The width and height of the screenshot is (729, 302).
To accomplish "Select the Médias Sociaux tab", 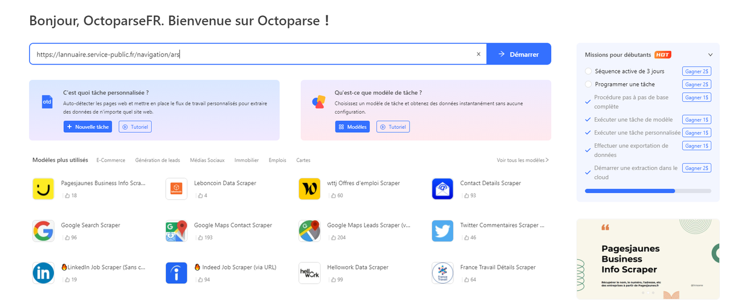I will pos(207,160).
